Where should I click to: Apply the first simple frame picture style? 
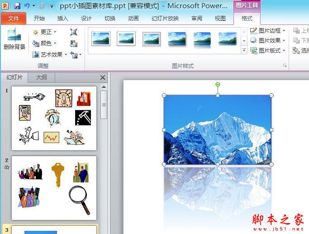pos(101,38)
